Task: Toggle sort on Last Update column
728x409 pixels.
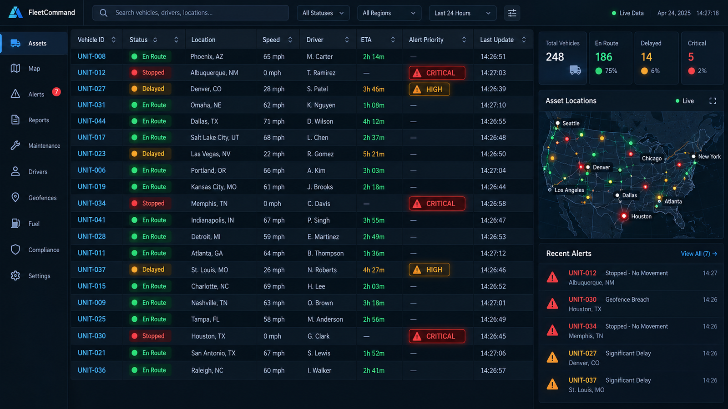Action: [x=524, y=40]
